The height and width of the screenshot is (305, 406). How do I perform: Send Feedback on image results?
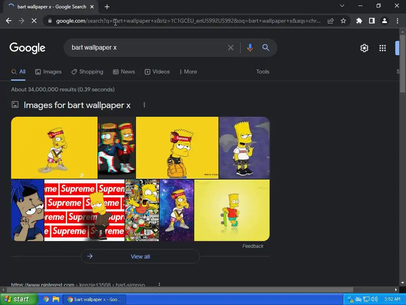coord(253,246)
